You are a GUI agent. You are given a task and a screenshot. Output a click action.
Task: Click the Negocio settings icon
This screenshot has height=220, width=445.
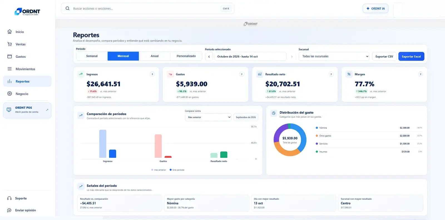click(9, 94)
